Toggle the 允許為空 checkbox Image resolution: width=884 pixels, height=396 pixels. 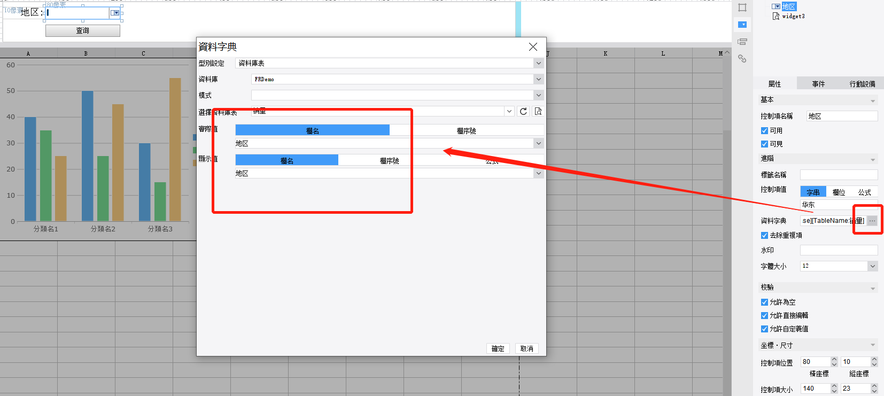(764, 302)
